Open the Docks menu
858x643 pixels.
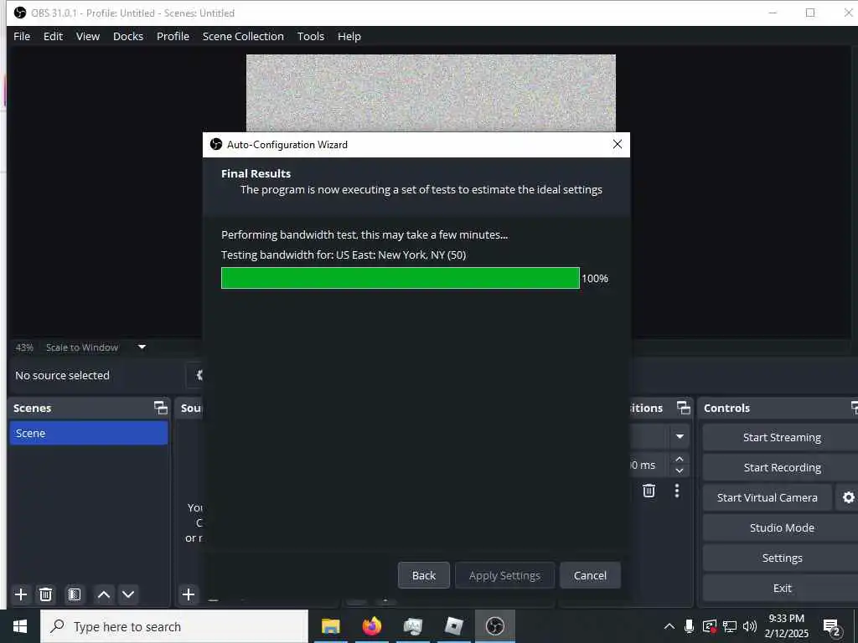128,36
